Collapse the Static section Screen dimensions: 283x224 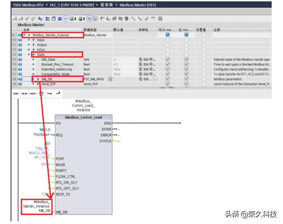tap(34, 55)
